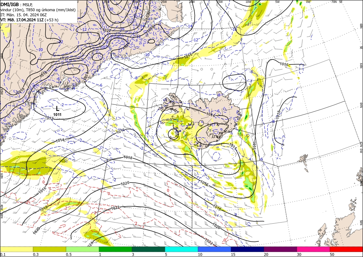Click the '5W' longitude label at top
This screenshot has height=257, width=363.
[278, 2]
